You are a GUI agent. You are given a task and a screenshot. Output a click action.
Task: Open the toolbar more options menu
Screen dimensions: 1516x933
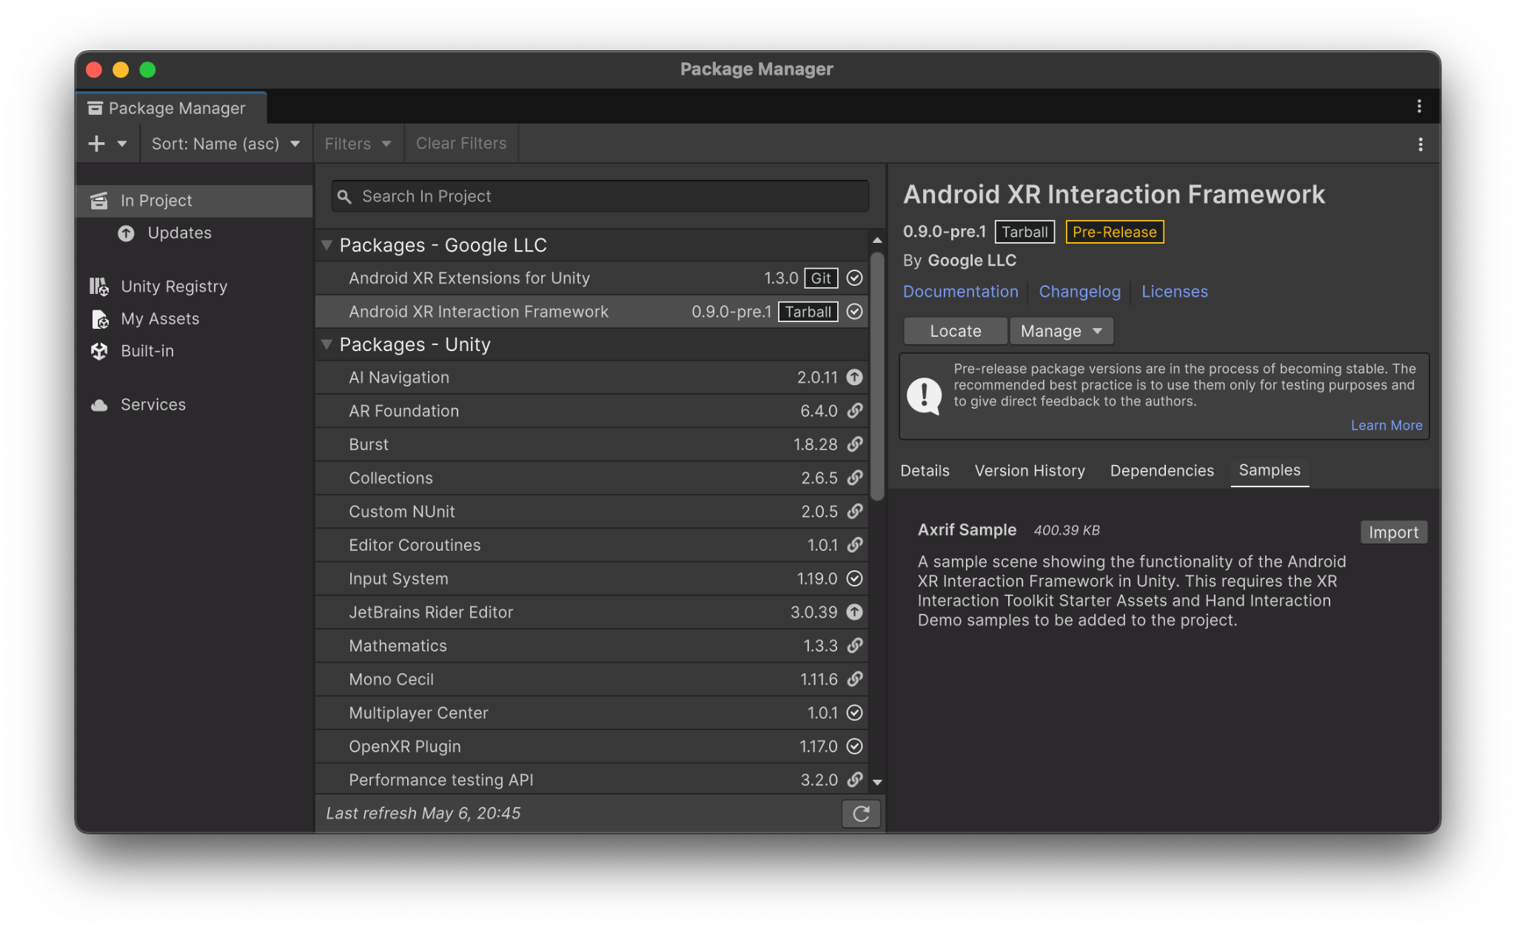1420,144
